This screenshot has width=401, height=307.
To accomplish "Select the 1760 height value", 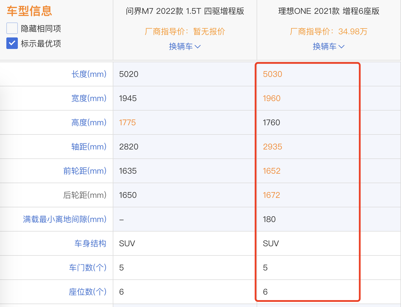I will (271, 123).
